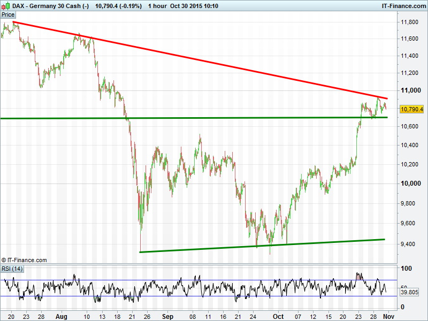Click the 9,800 price axis label
The image size is (428, 321).
(x=408, y=204)
